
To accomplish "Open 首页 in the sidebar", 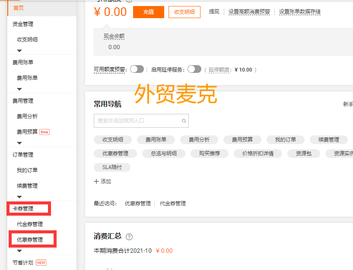I will (19, 8).
